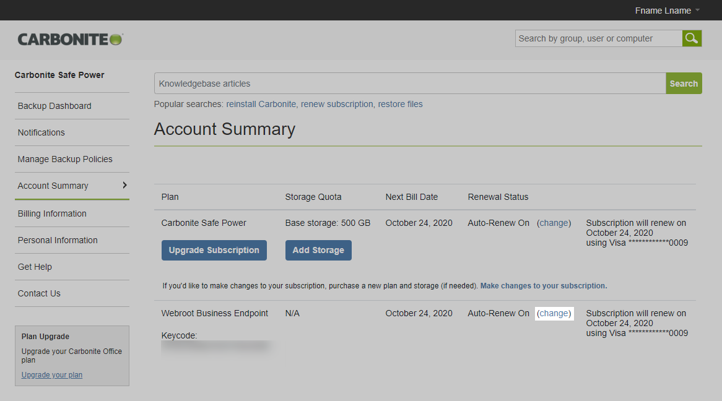The width and height of the screenshot is (722, 401).
Task: Navigate to Get Help
Action: pyautogui.click(x=35, y=267)
